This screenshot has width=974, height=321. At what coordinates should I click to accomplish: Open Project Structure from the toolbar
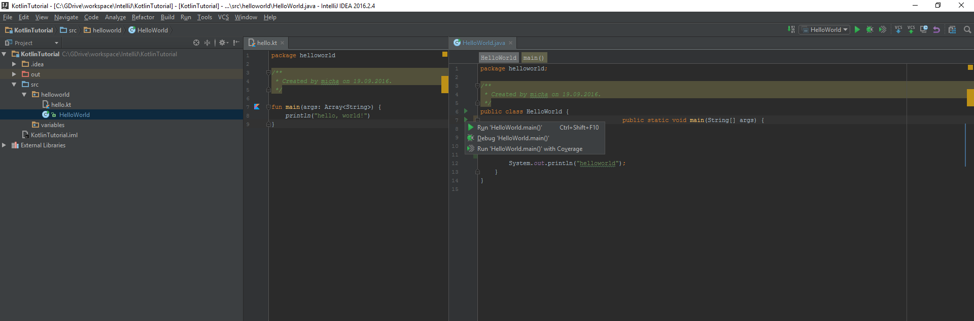click(x=952, y=30)
